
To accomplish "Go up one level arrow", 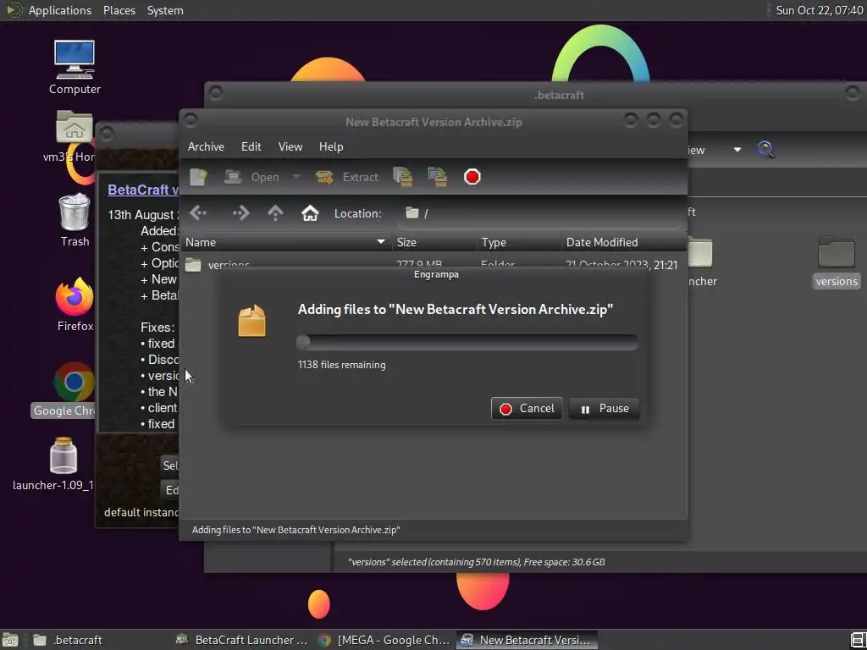I will (275, 213).
